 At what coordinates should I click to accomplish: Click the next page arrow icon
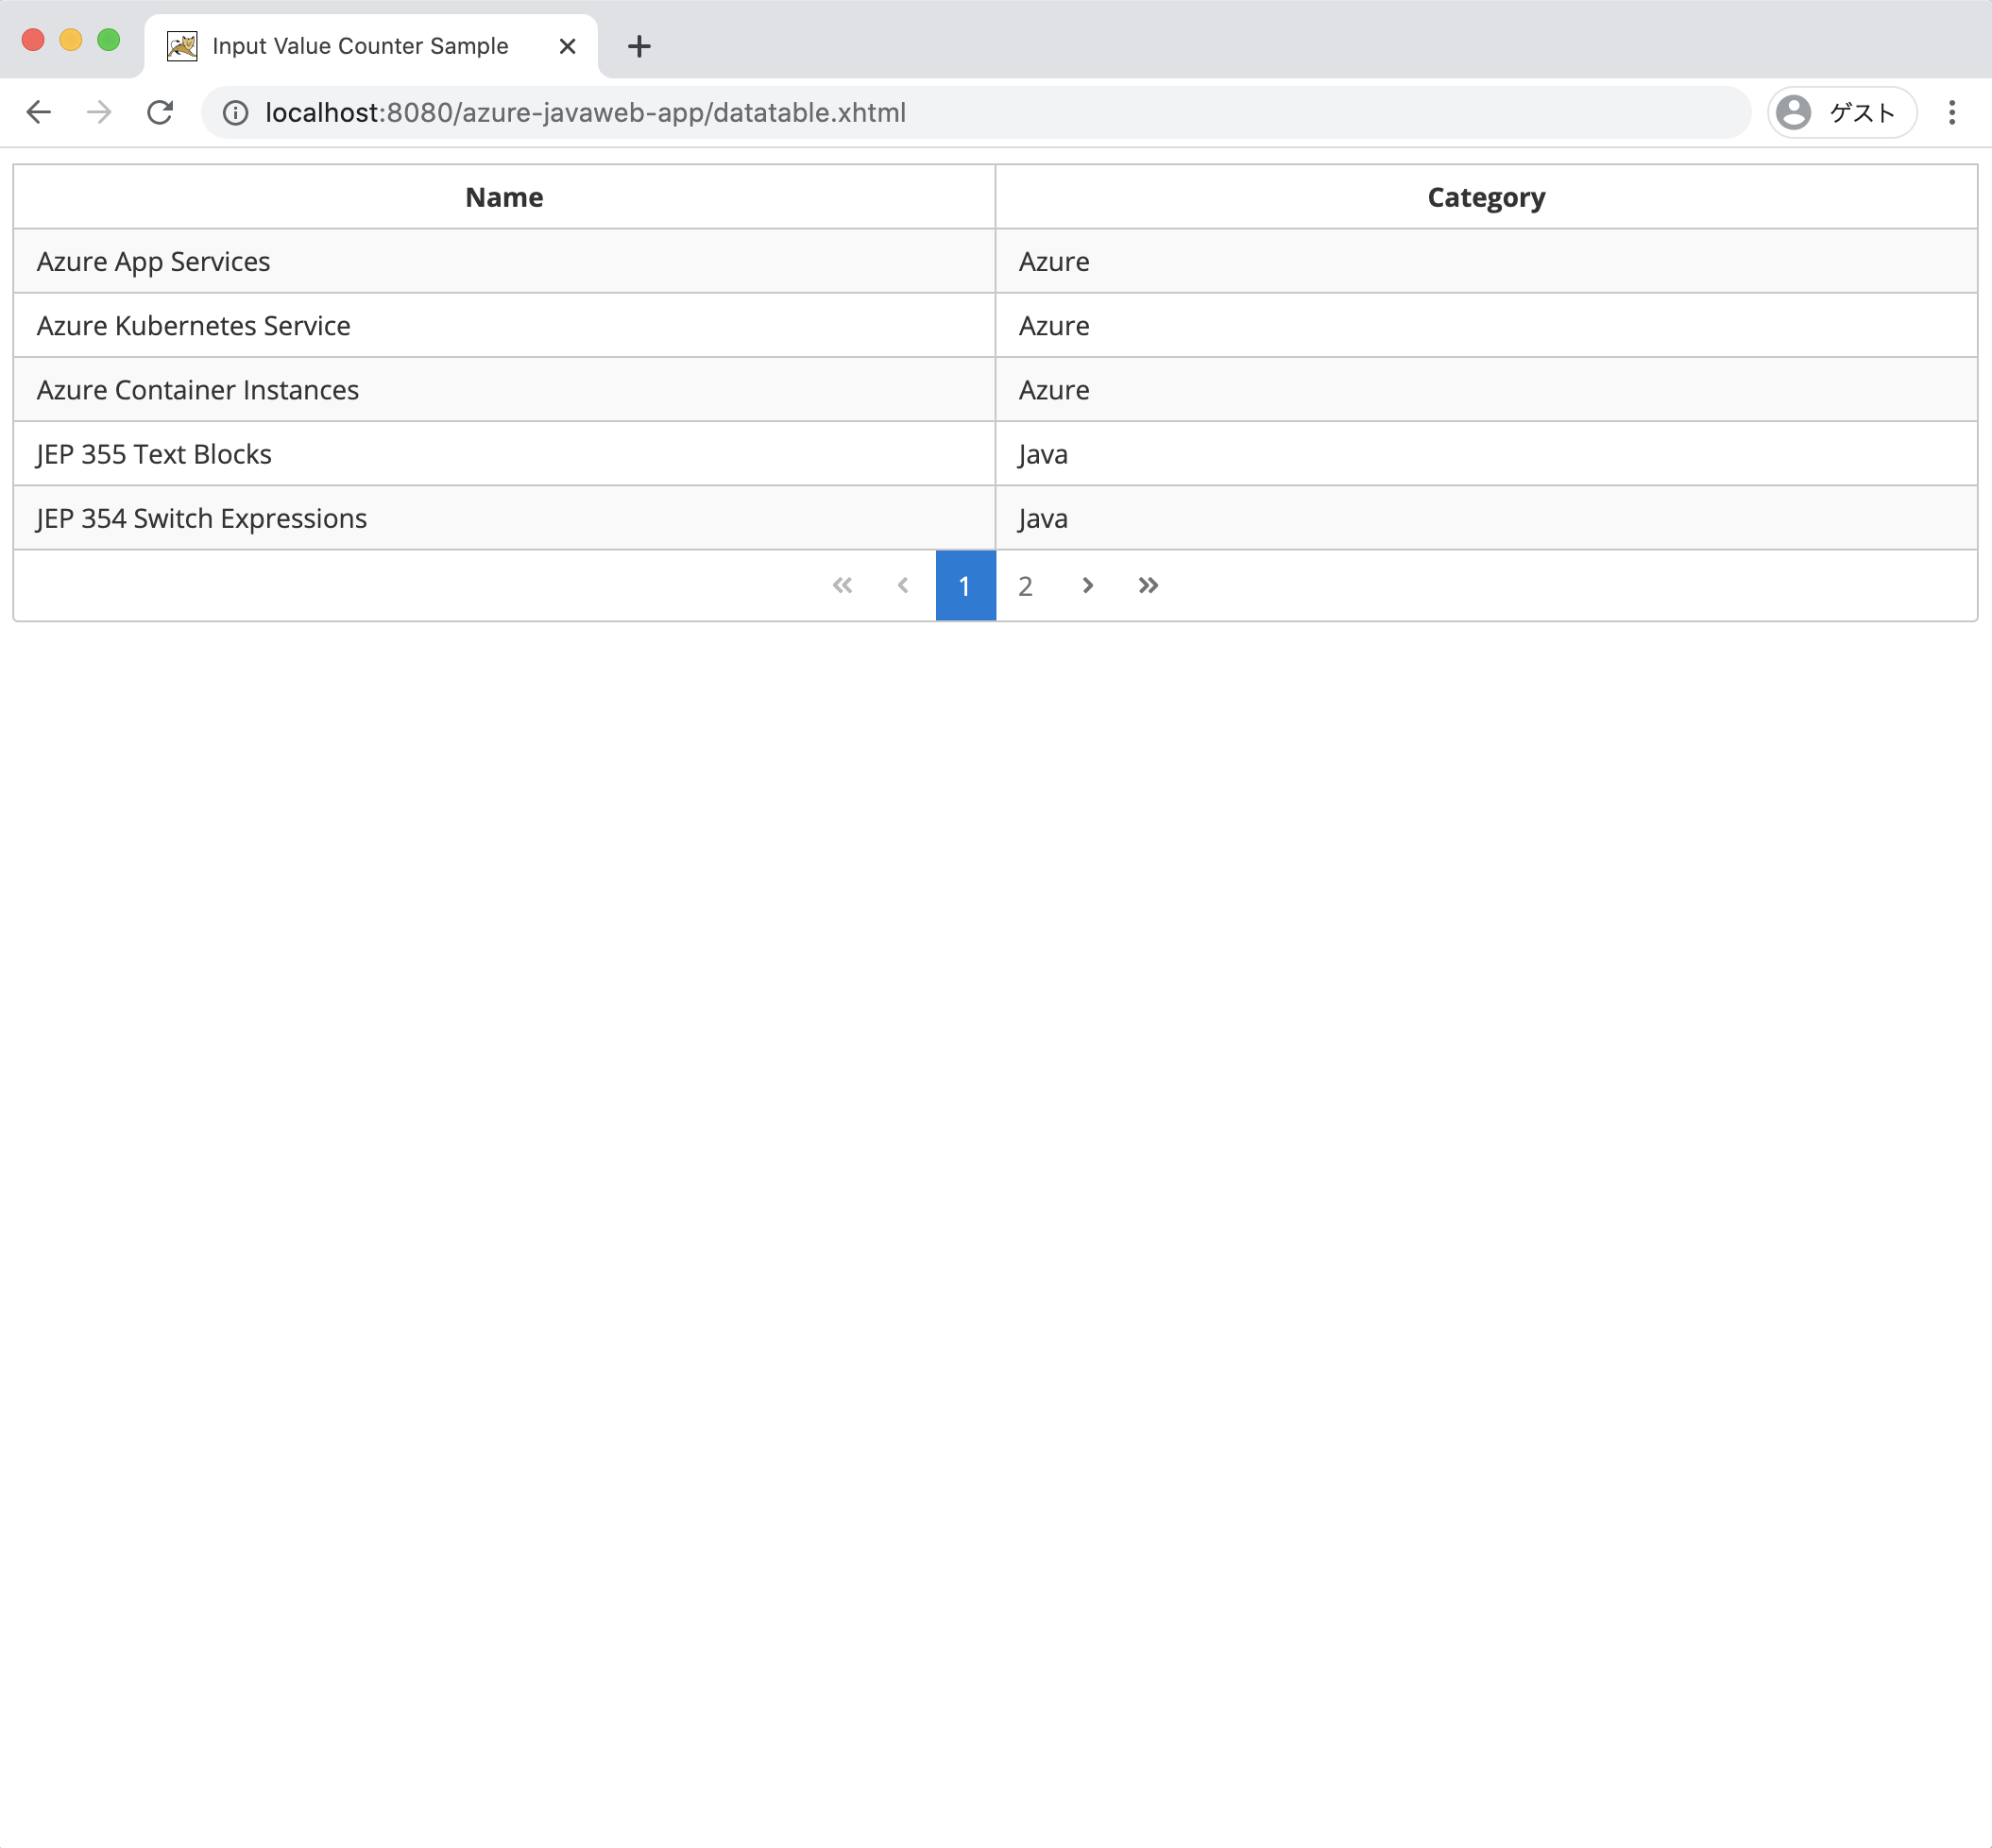point(1087,585)
